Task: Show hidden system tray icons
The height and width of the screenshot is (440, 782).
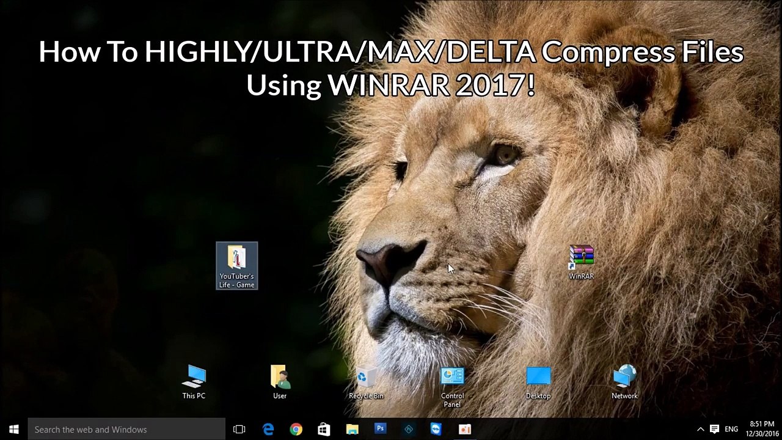Action: 700,429
